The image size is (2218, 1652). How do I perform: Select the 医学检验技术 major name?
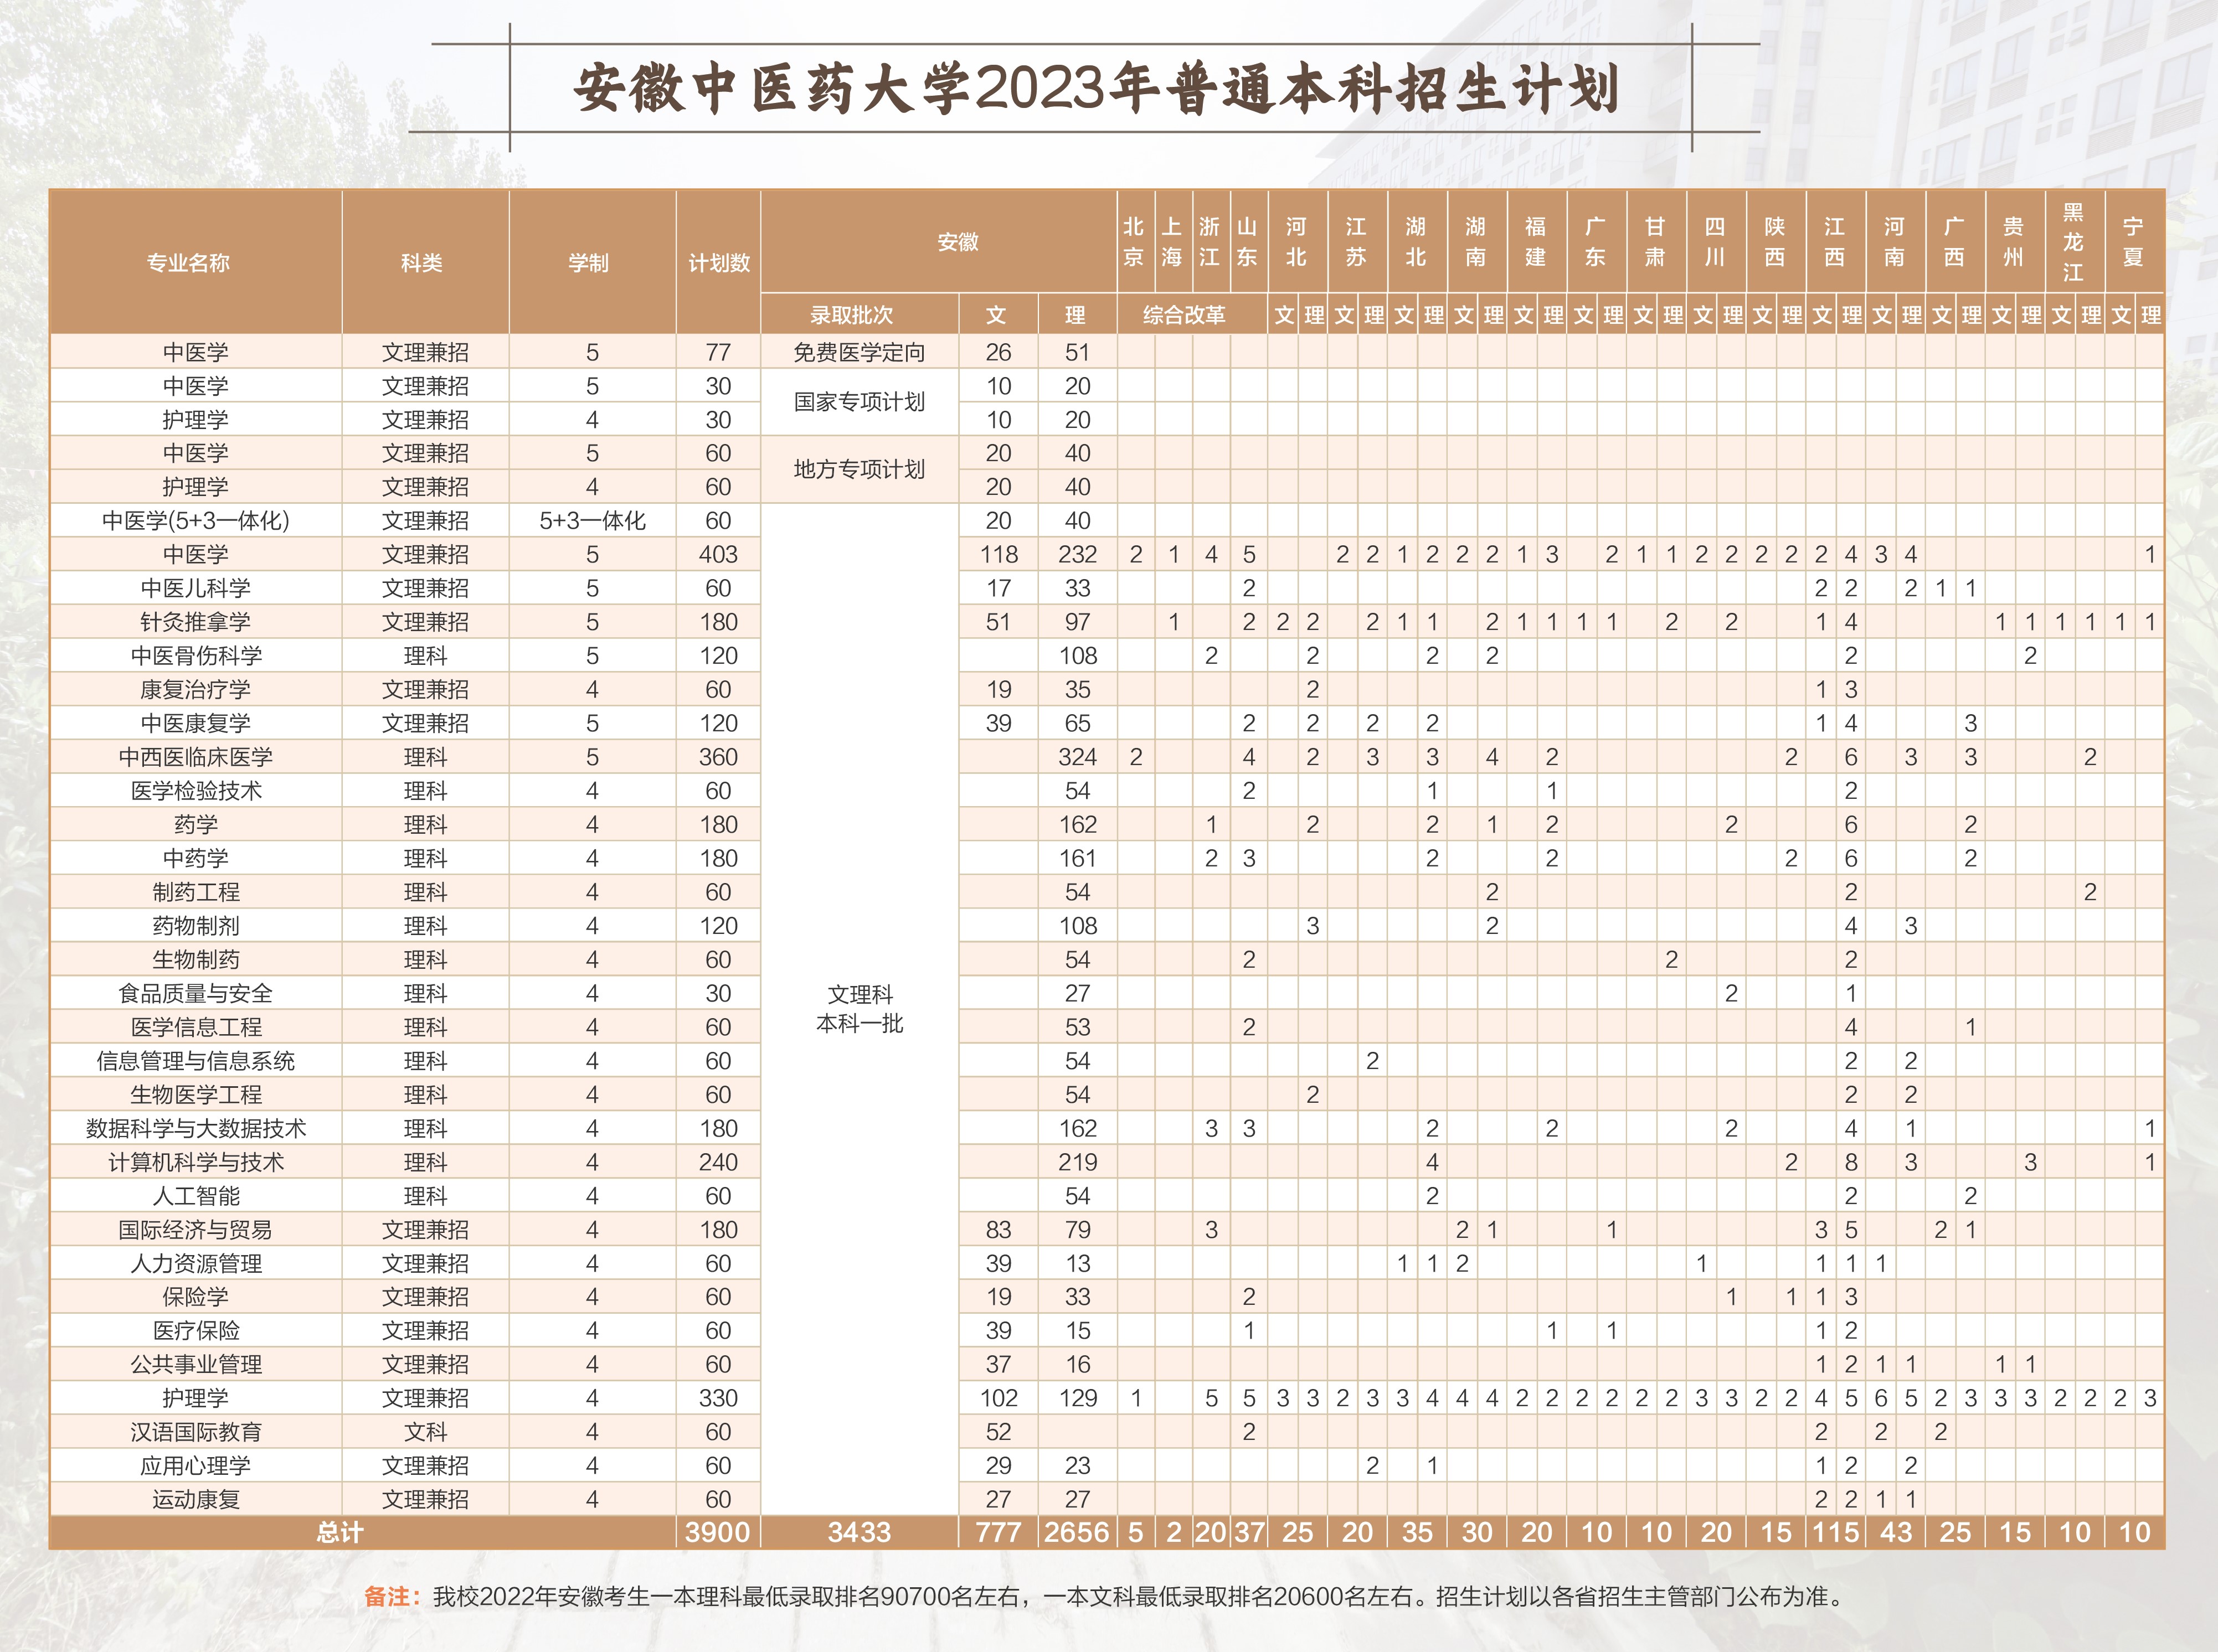click(196, 791)
